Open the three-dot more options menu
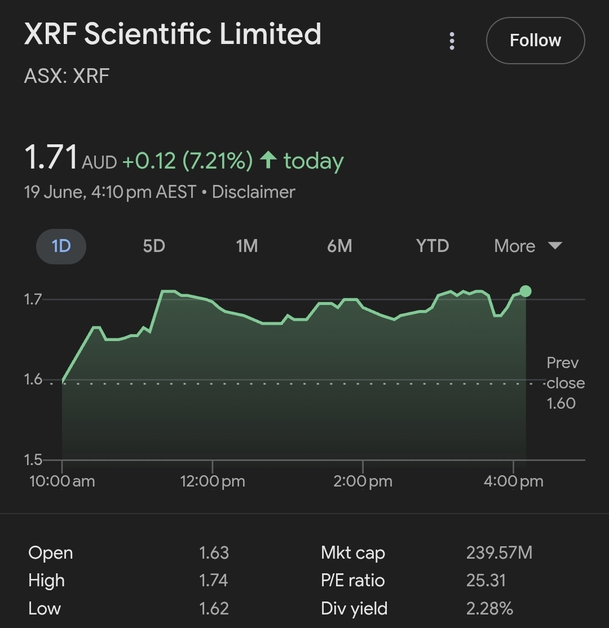Viewport: 609px width, 628px height. [452, 41]
